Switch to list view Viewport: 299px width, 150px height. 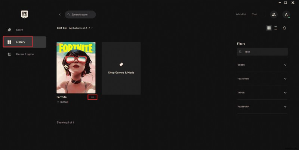tap(275, 28)
